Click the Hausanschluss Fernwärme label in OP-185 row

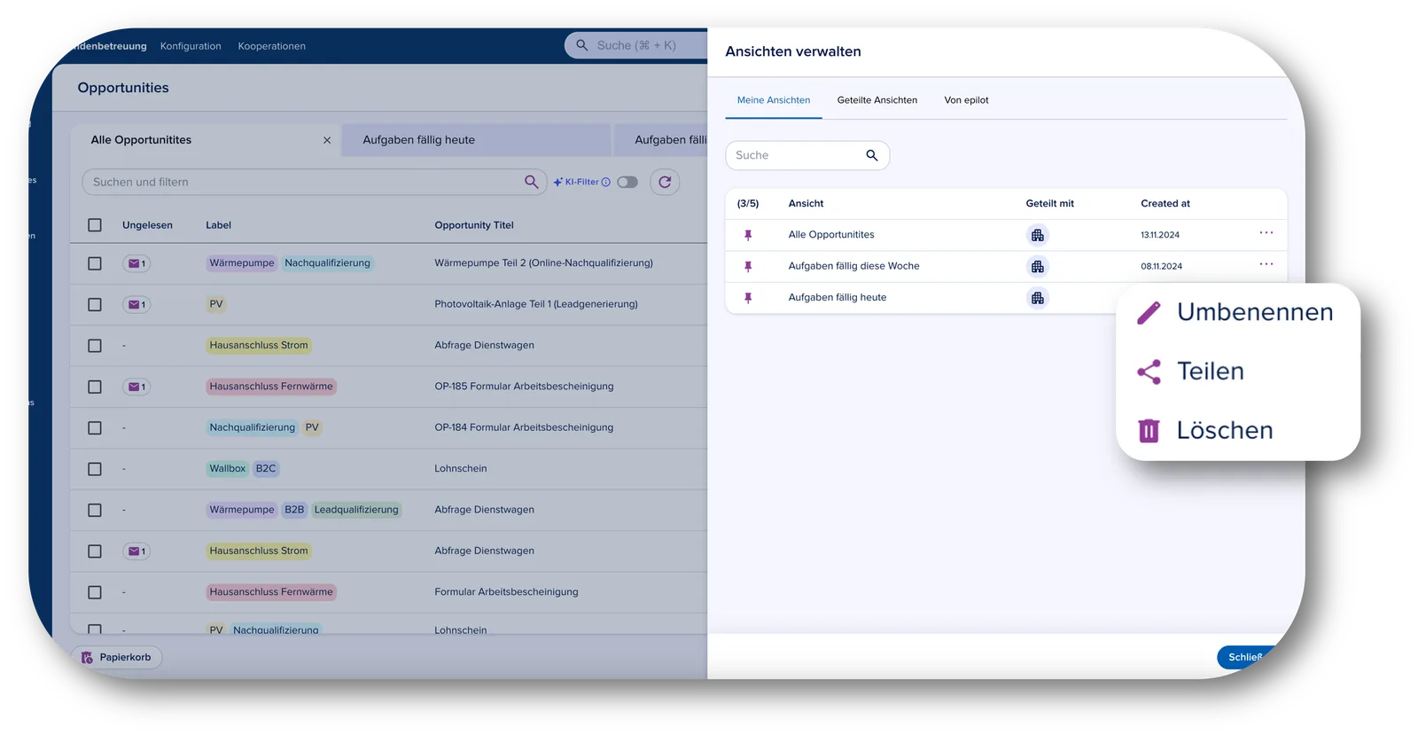pyautogui.click(x=271, y=387)
